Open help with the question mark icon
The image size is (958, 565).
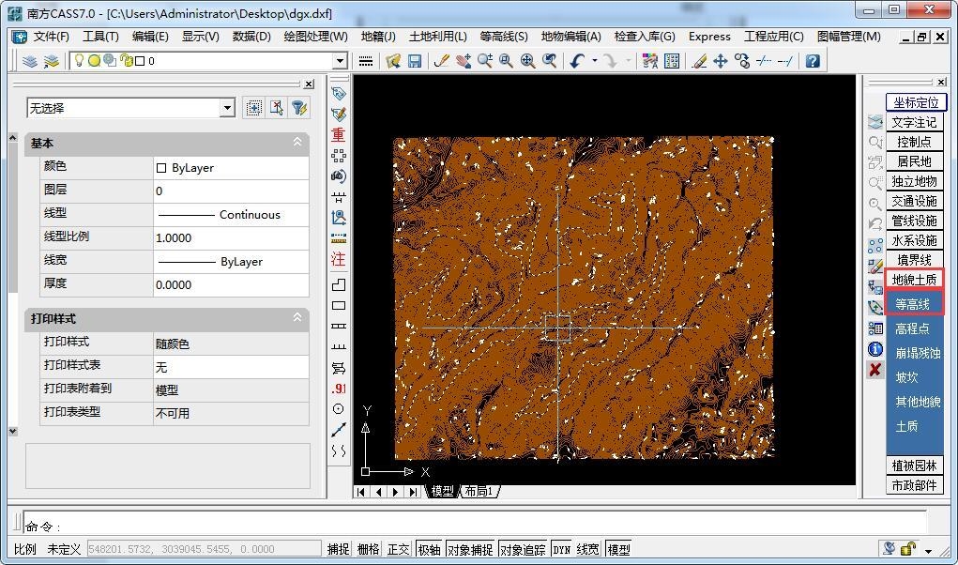813,61
